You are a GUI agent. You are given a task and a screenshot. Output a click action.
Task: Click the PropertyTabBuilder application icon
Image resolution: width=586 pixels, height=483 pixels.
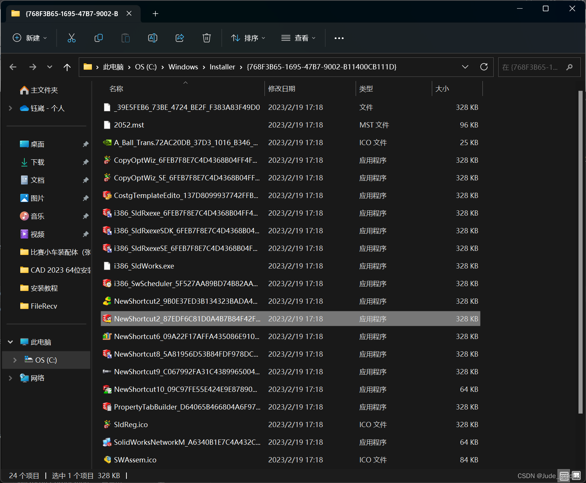107,407
